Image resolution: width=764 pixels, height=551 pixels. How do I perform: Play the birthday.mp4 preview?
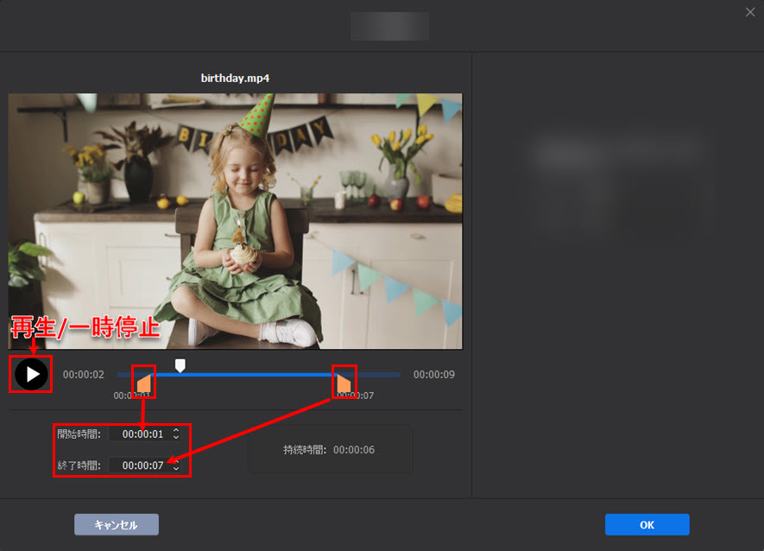31,375
